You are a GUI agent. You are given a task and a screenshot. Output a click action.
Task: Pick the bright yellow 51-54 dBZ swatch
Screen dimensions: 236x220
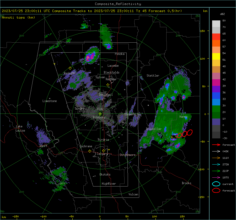pyautogui.click(x=216, y=57)
